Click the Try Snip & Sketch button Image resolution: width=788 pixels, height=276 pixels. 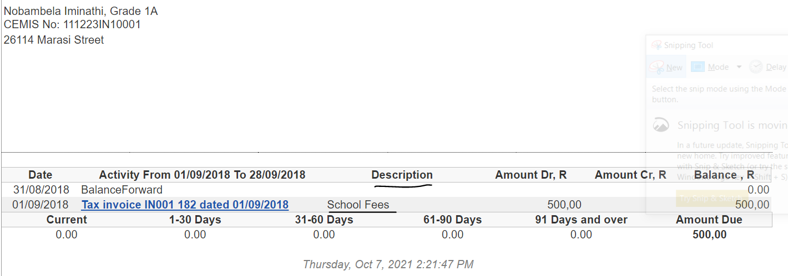coord(711,199)
